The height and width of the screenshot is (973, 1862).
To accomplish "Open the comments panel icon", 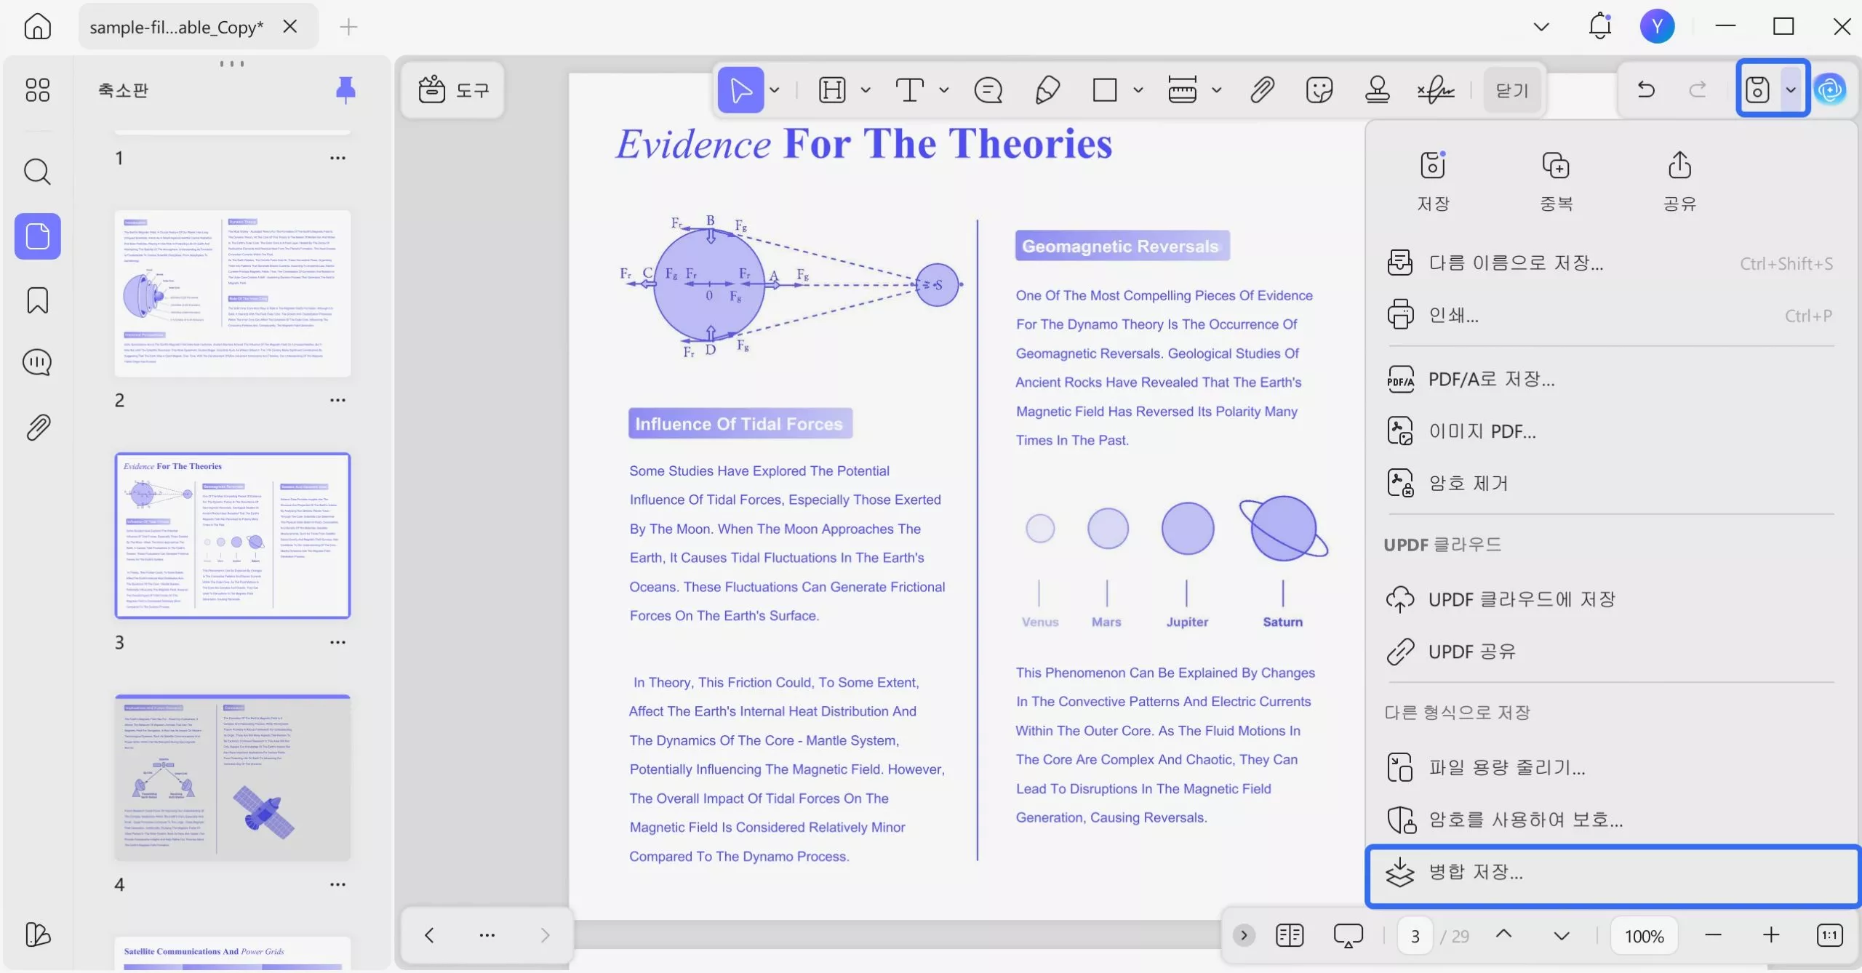I will tap(37, 362).
